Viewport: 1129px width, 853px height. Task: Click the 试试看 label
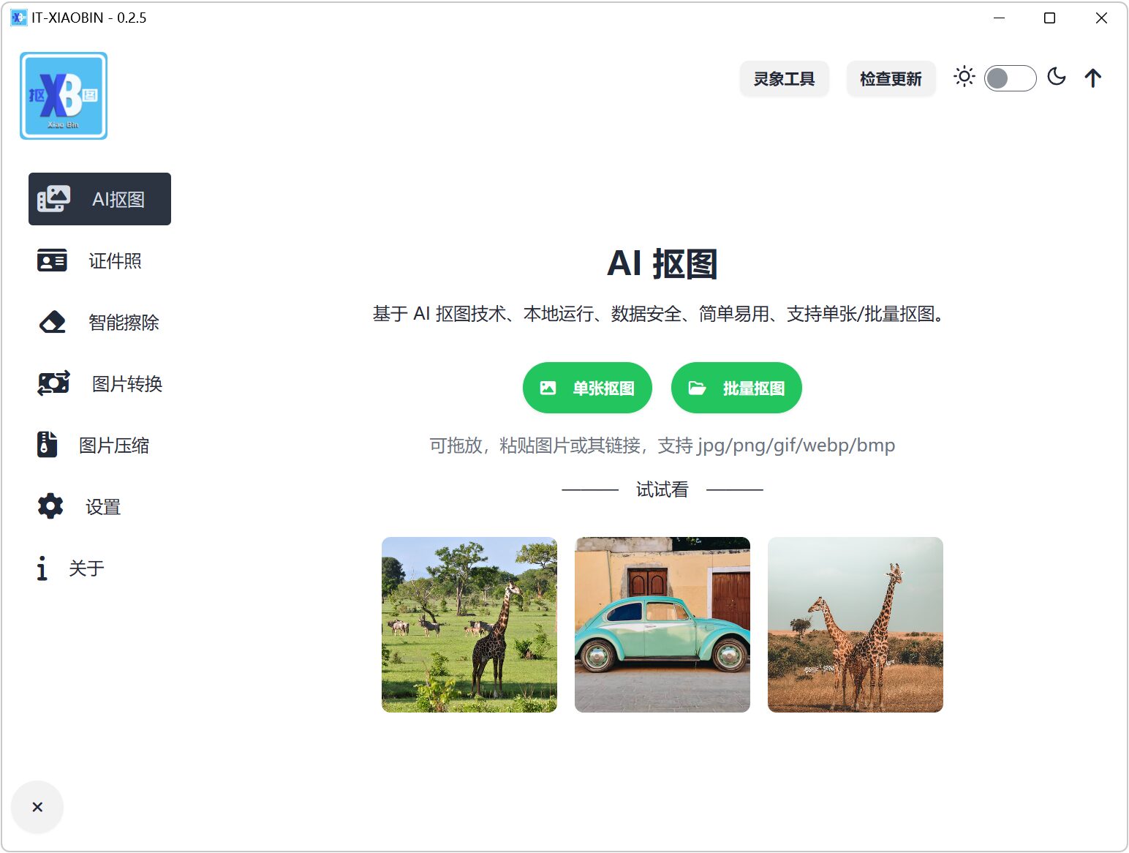point(662,489)
